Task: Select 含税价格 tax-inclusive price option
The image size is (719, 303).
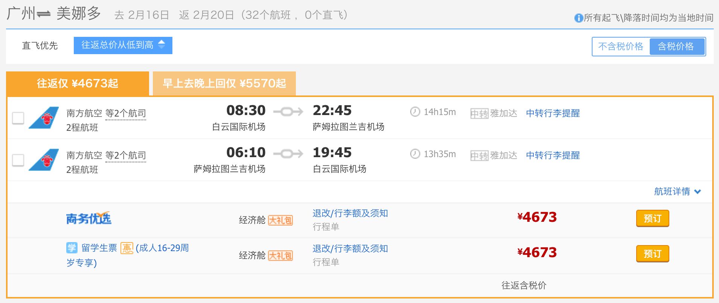Action: coord(676,46)
